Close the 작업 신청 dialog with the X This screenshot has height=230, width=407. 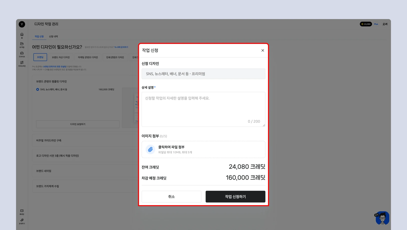(262, 50)
